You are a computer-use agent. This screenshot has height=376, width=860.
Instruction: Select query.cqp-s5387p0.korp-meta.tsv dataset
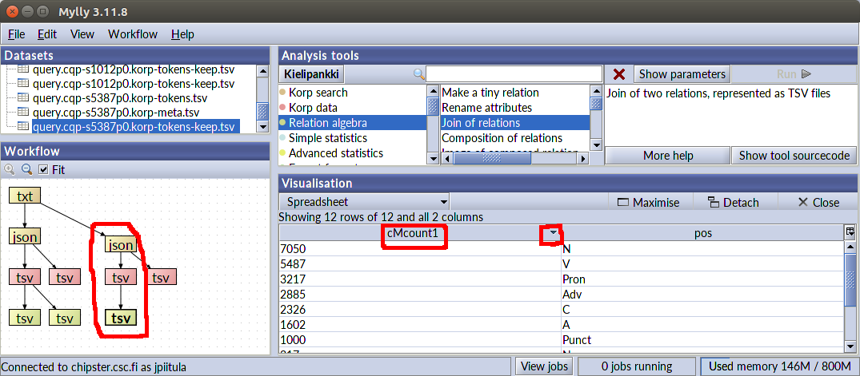coord(116,113)
